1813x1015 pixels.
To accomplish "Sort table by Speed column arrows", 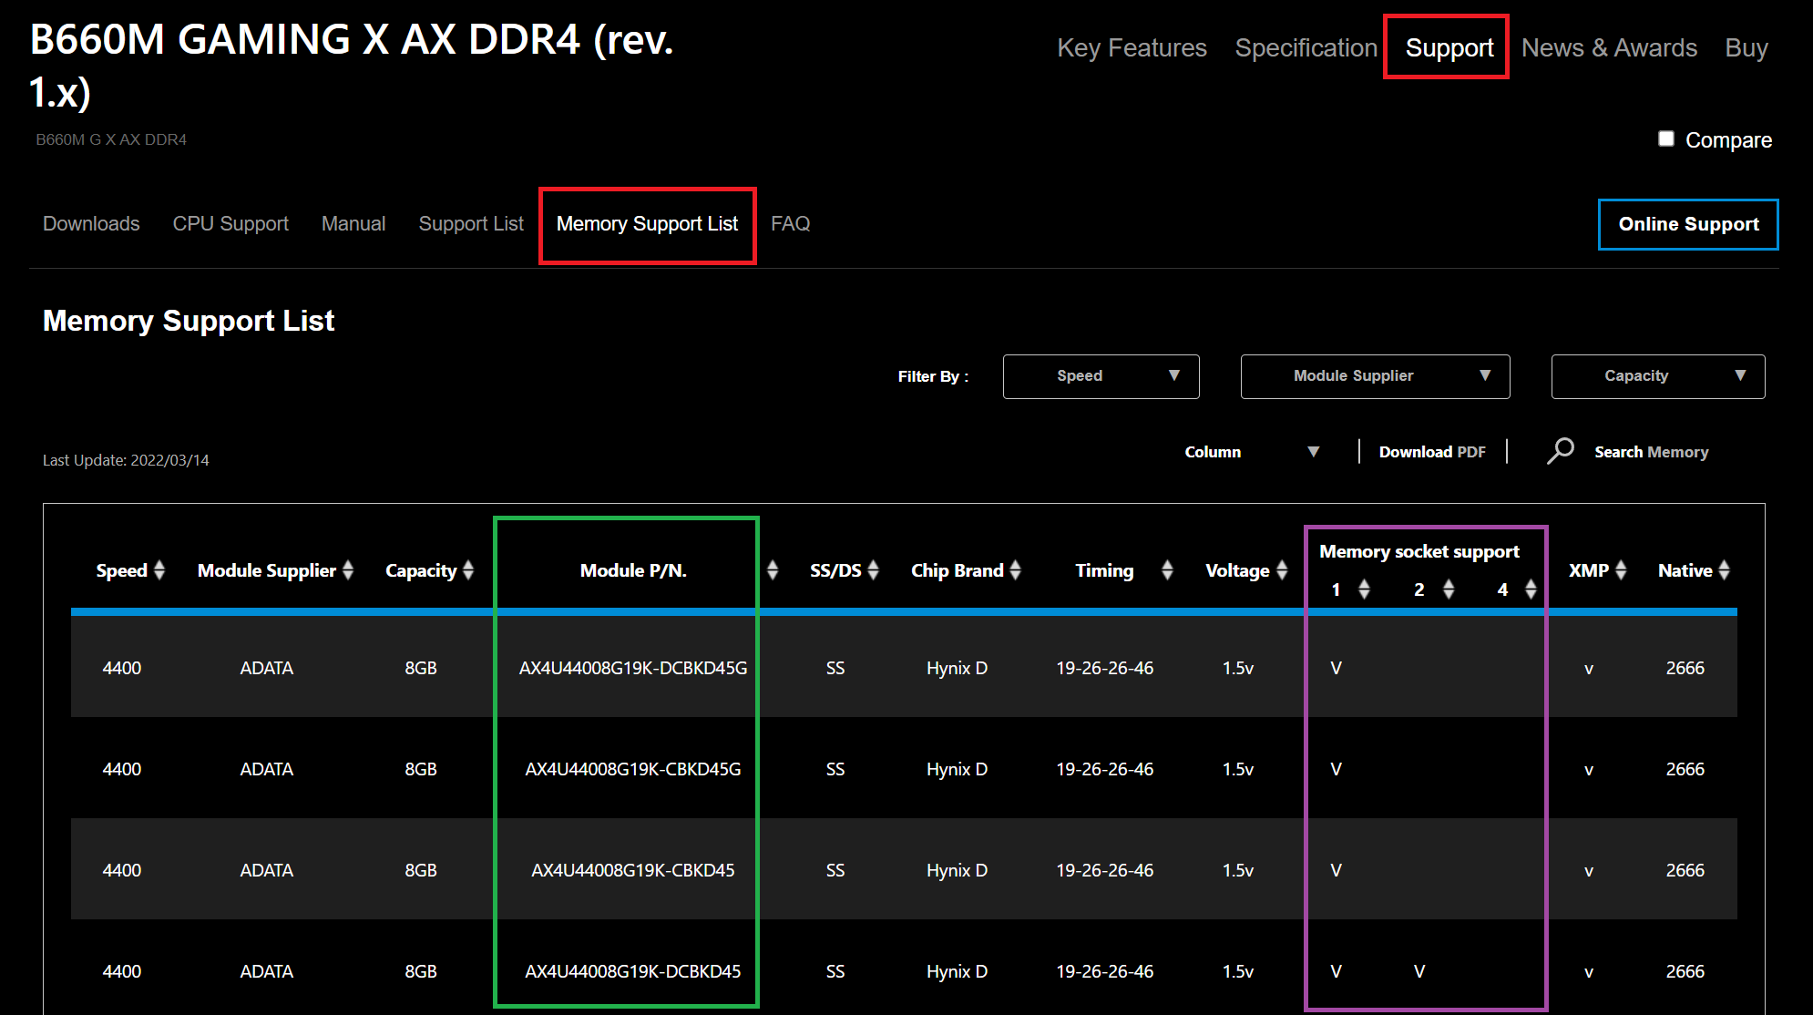I will click(159, 570).
